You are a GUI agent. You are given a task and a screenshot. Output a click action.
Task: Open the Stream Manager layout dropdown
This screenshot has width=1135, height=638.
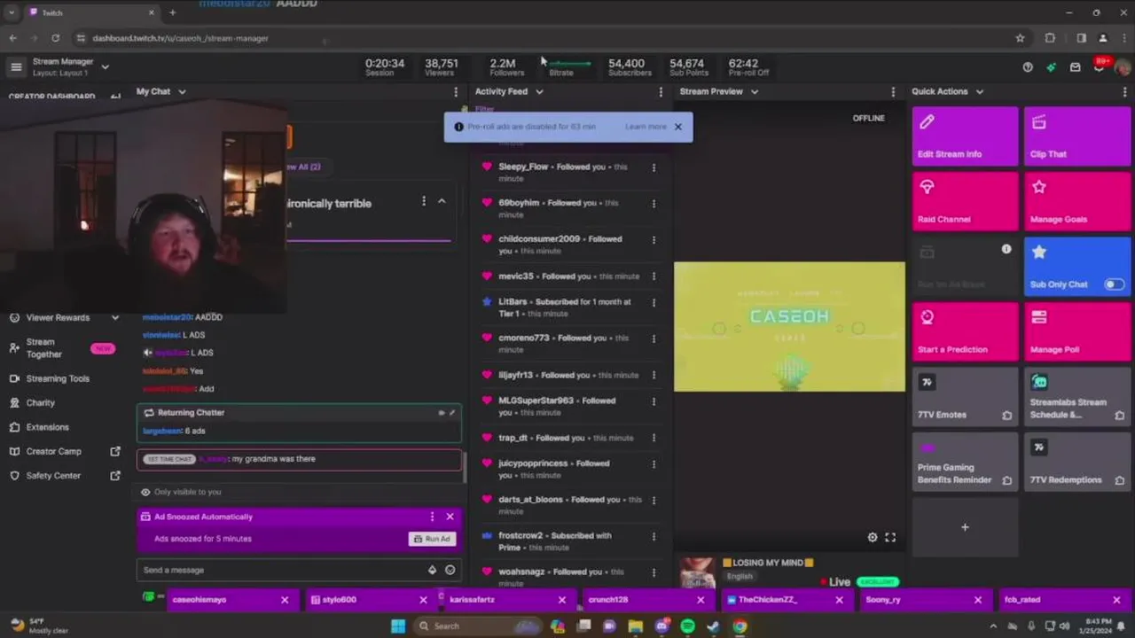[x=105, y=66]
